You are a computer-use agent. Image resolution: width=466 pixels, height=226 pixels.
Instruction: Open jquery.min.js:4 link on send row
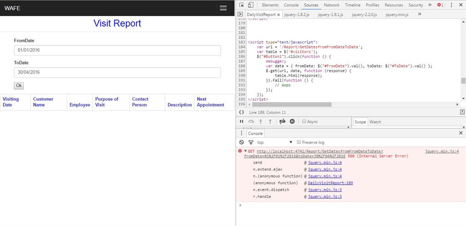pos(324,162)
